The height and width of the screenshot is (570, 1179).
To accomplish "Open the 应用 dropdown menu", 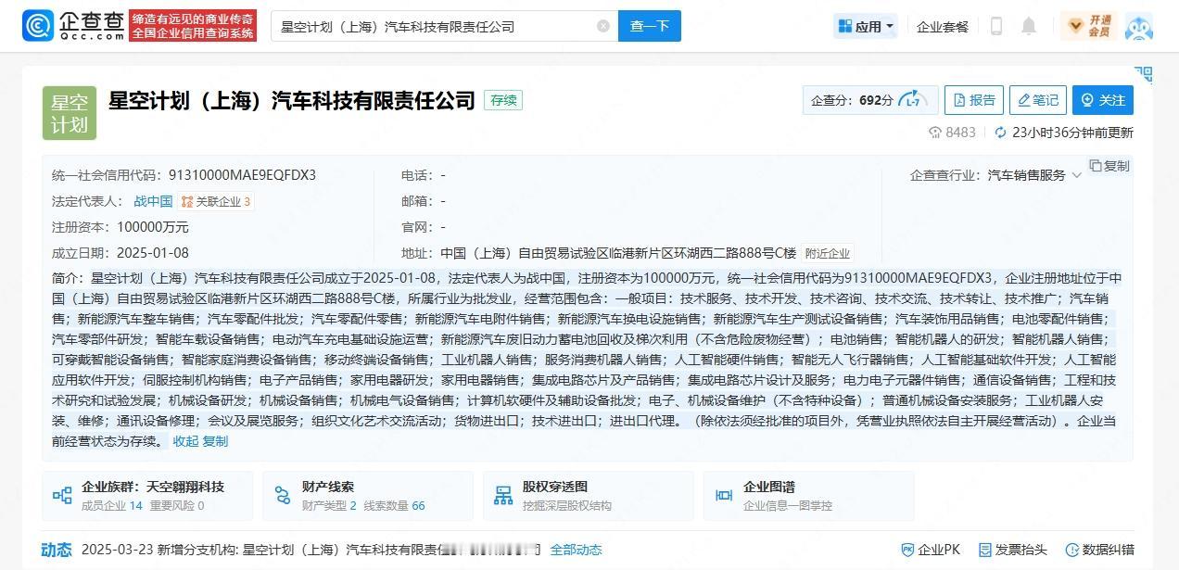I will pyautogui.click(x=867, y=26).
